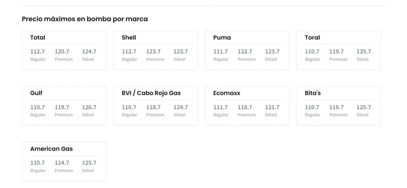
Task: Click Puma's Diésel price 123.7
Action: [272, 51]
